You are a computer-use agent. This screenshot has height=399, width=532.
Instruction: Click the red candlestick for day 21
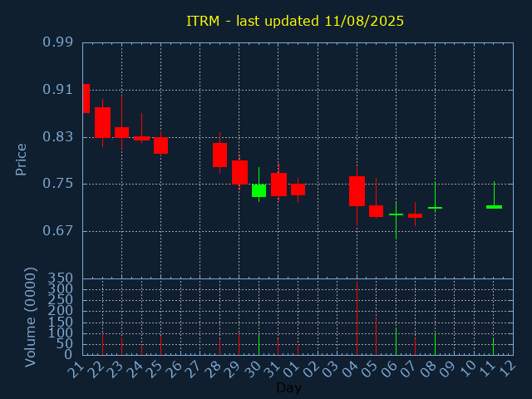point(86,98)
